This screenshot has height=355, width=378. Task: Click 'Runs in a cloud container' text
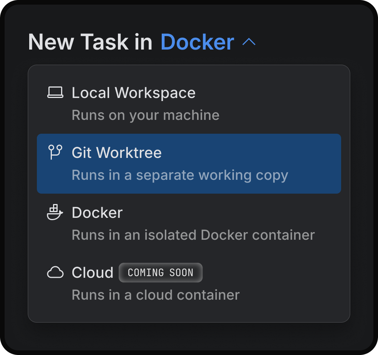156,295
